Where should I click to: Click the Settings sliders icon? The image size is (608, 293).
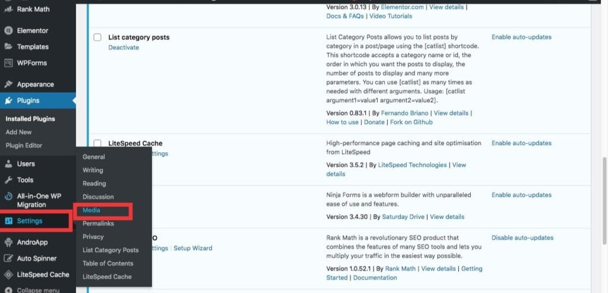click(x=8, y=221)
